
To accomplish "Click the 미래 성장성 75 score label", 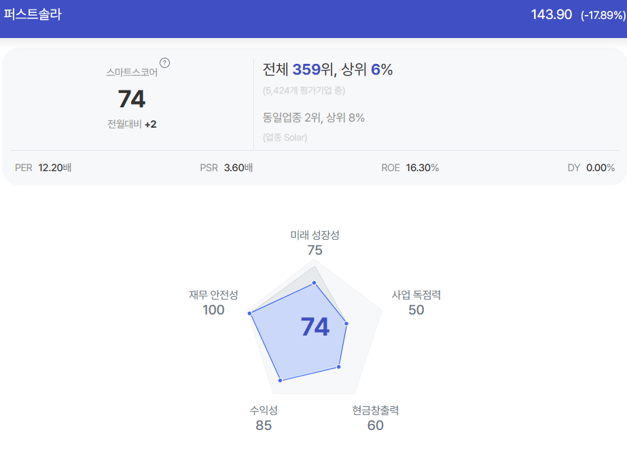I will [315, 243].
